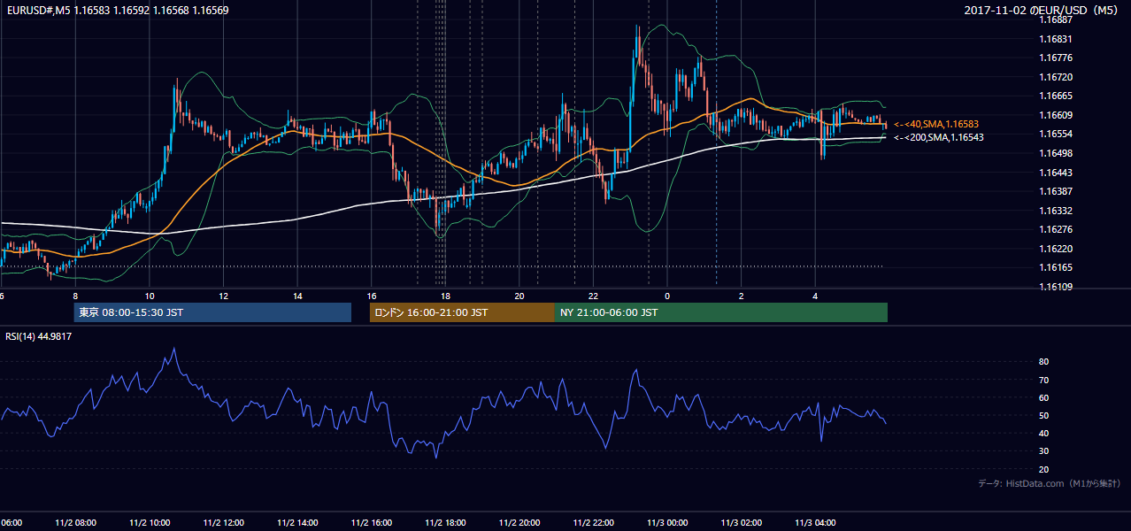The image size is (1131, 531).
Task: Click price level 1.16665 on the axis
Action: click(1056, 96)
